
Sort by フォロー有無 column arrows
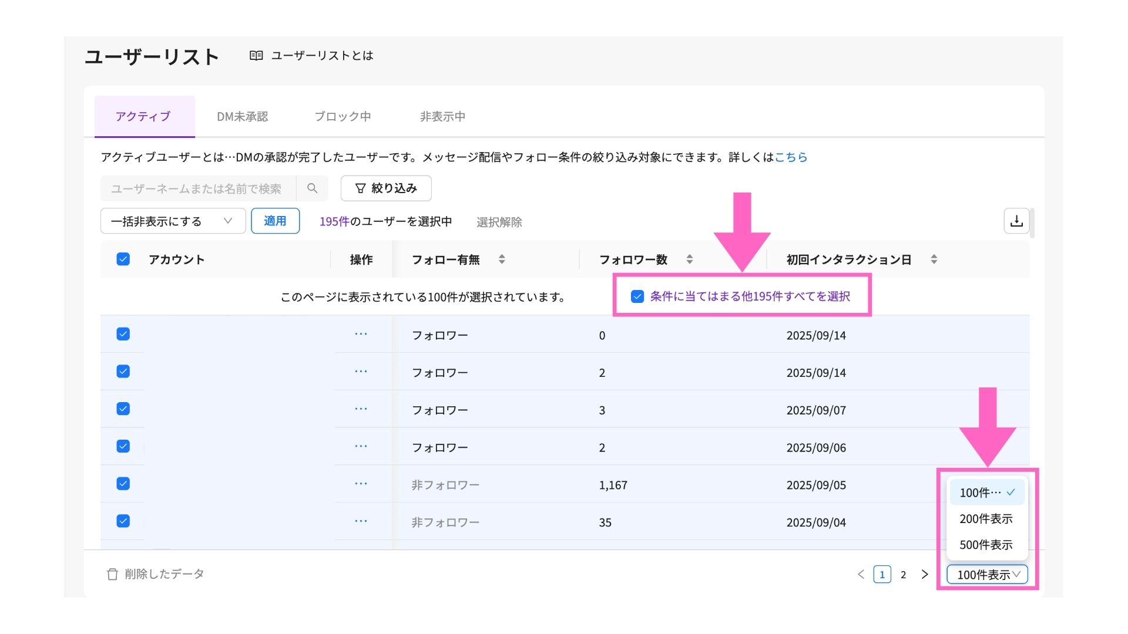[502, 259]
